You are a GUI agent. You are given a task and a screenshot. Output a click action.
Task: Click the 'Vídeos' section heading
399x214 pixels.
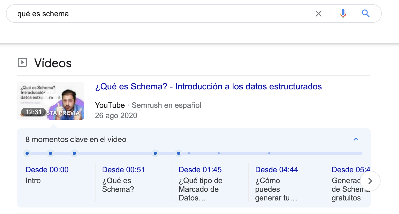53,63
